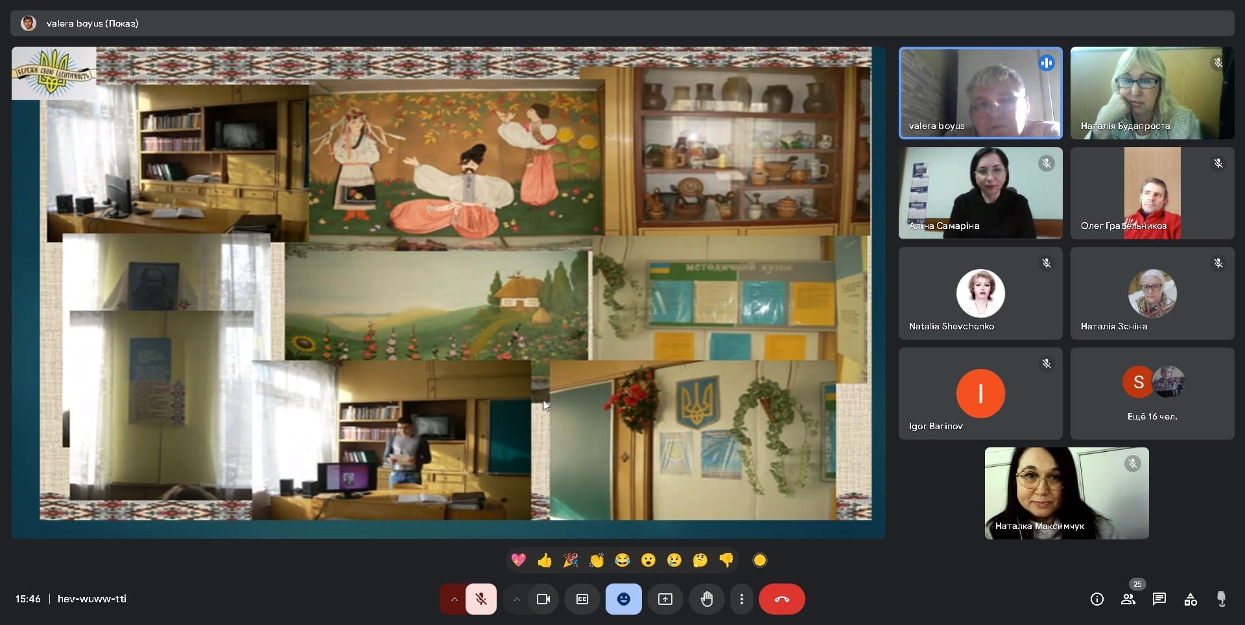Select Igor Barinov participant tile
Viewport: 1245px width, 625px height.
point(980,394)
